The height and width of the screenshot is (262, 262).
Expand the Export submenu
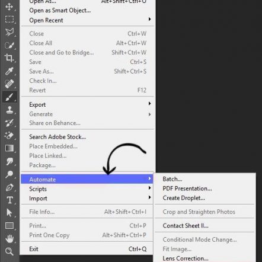click(x=87, y=104)
